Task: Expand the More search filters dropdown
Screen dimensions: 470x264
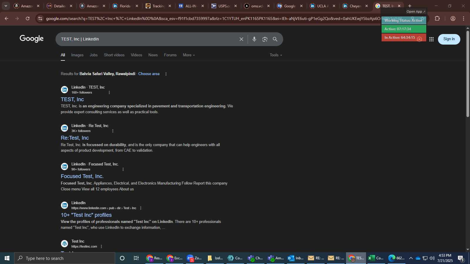Action: 189,55
